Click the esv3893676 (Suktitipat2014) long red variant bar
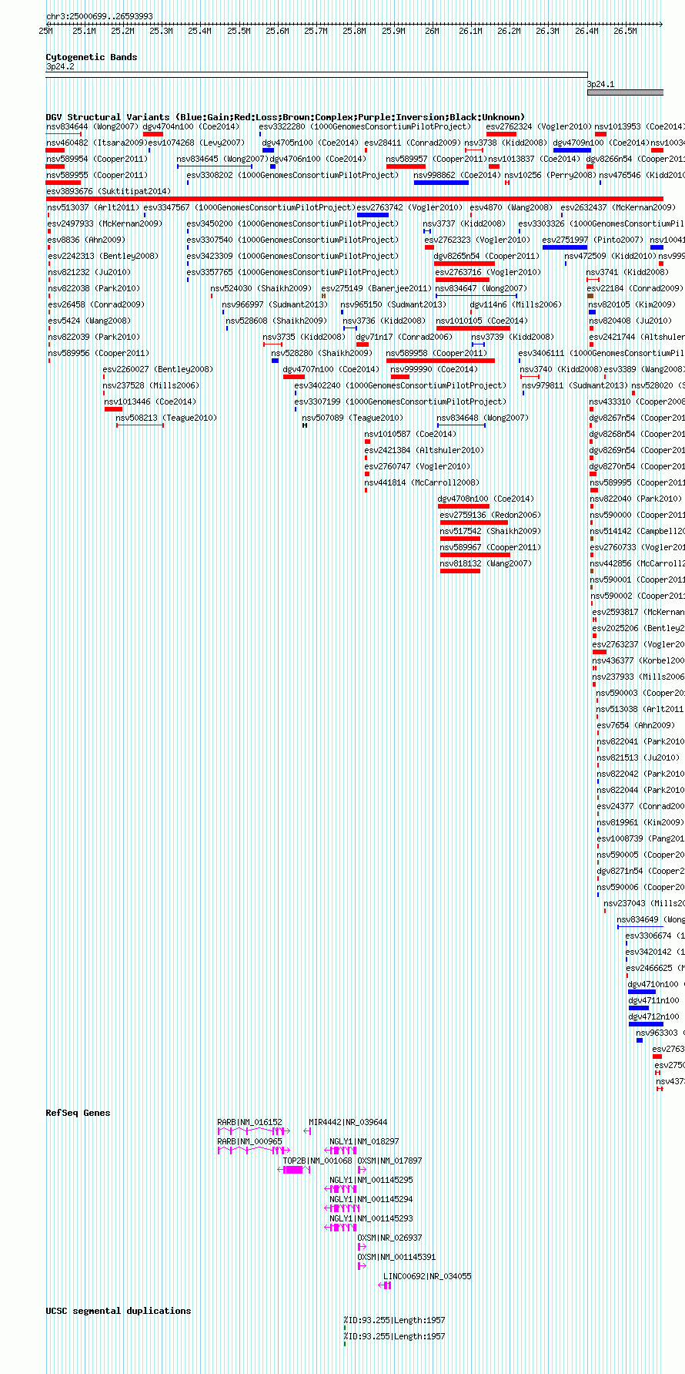The width and height of the screenshot is (685, 1374). point(354,199)
